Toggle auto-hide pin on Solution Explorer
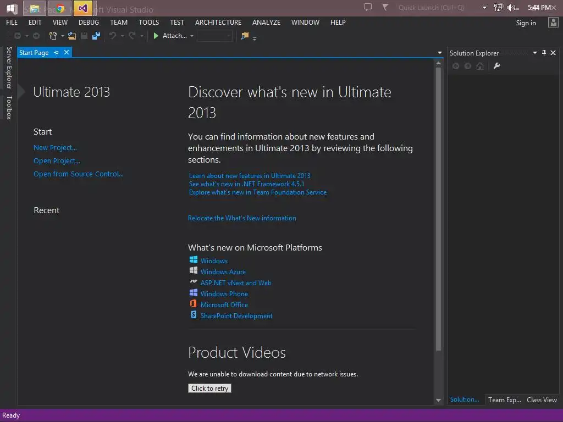The image size is (563, 422). pyautogui.click(x=544, y=53)
